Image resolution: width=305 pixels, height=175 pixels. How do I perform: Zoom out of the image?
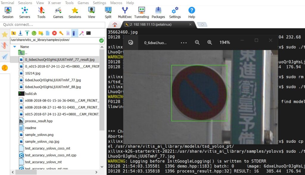tap(197, 42)
